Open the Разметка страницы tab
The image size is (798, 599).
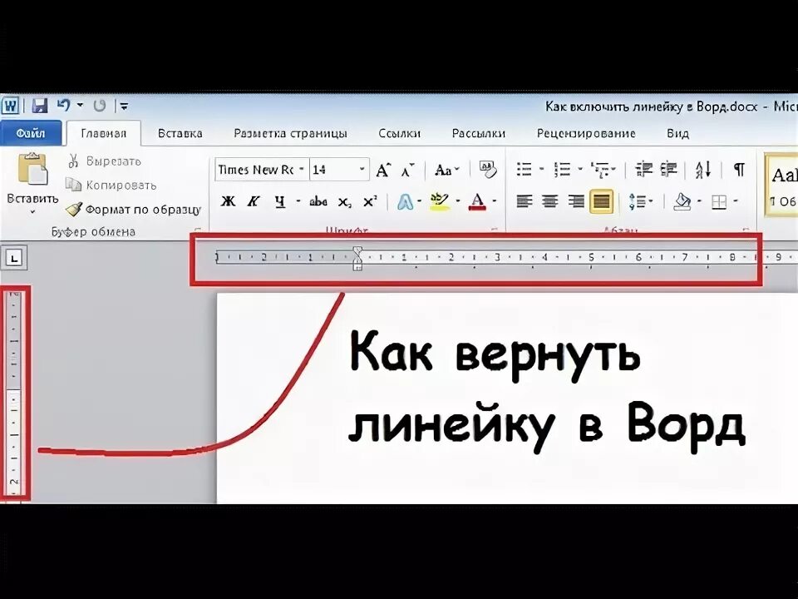290,133
